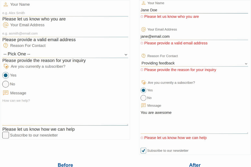Viewport: 251px width, 167px height.
Task: Expand the Providing feedback dropdown
Action: [x=194, y=63]
